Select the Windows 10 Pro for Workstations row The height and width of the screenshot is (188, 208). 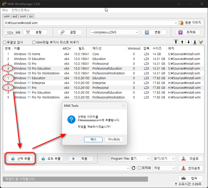[x=103, y=73]
